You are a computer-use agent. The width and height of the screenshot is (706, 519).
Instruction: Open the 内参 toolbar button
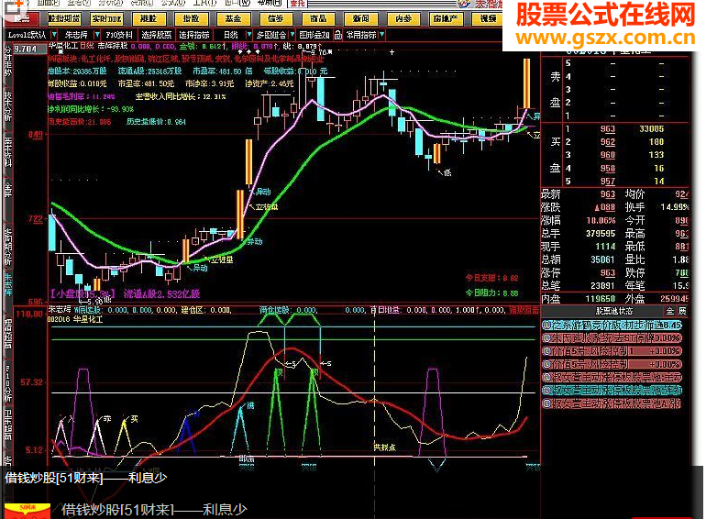(403, 19)
